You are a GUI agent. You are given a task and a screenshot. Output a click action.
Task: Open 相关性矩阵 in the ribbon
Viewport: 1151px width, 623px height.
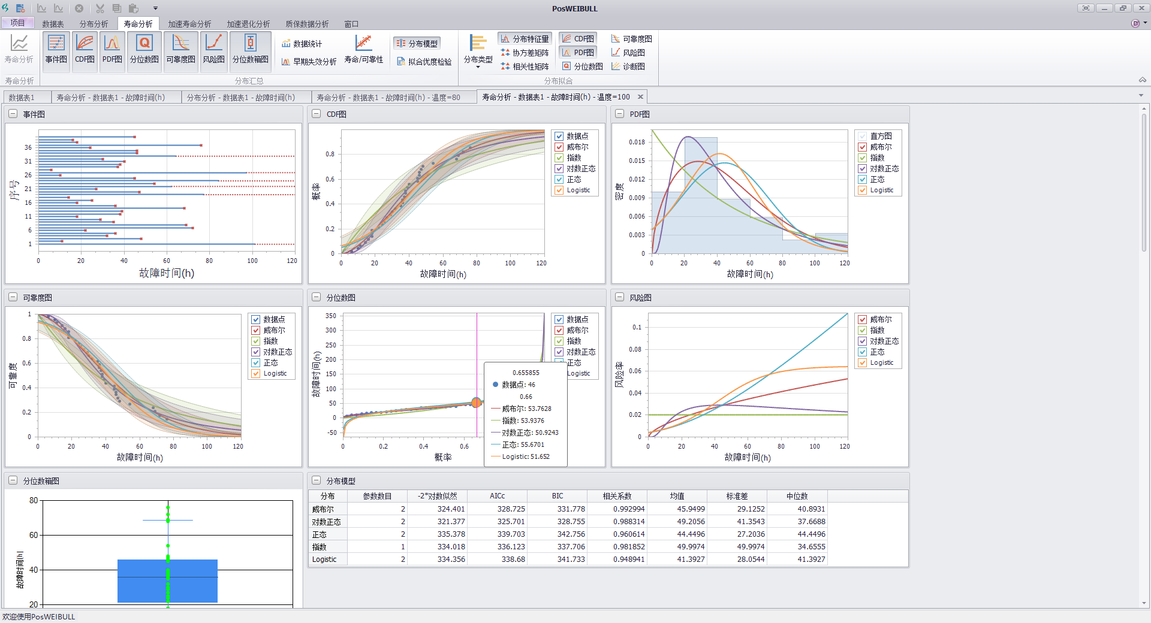(525, 66)
